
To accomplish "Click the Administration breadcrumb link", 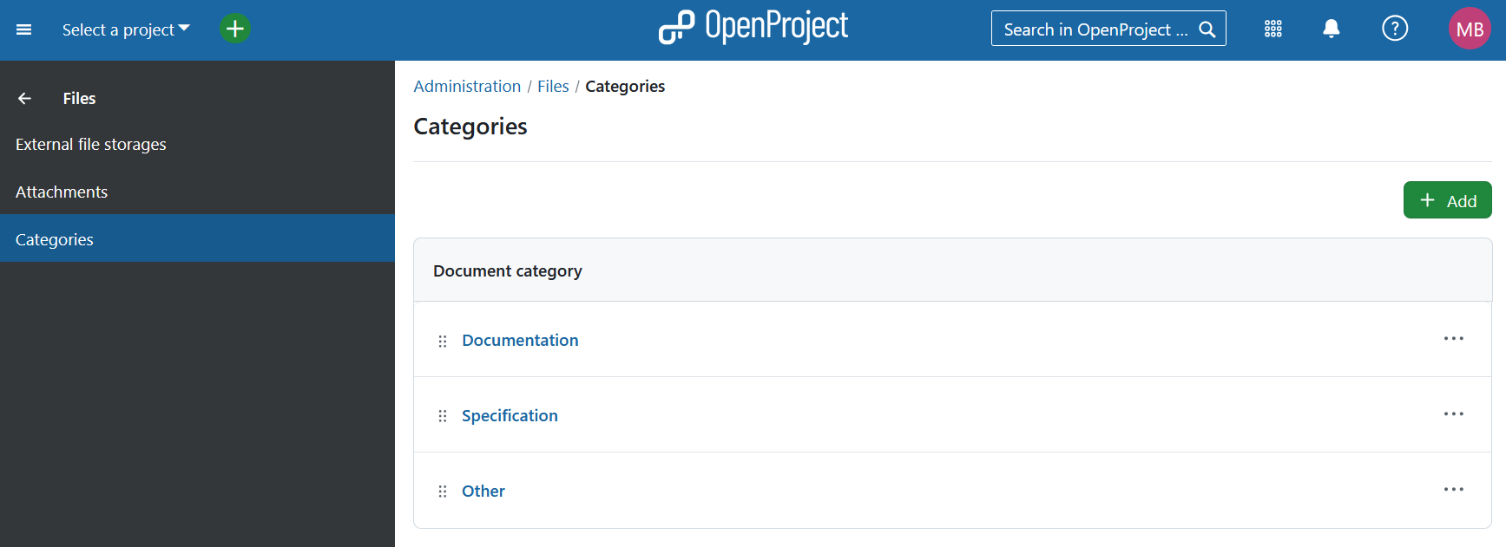I will (467, 87).
